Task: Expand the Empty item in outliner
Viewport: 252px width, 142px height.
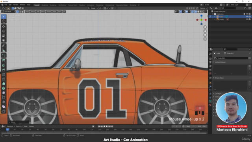Action: pos(215,19)
